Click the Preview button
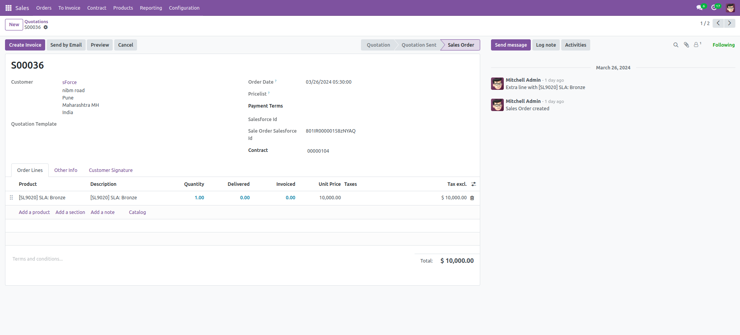This screenshot has width=740, height=335. pyautogui.click(x=100, y=45)
